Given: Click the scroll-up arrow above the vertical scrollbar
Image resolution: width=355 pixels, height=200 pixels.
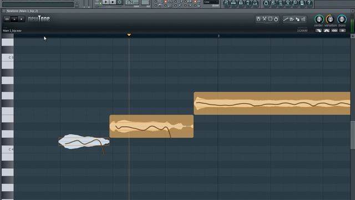Looking at the screenshot, I should [x=353, y=36].
